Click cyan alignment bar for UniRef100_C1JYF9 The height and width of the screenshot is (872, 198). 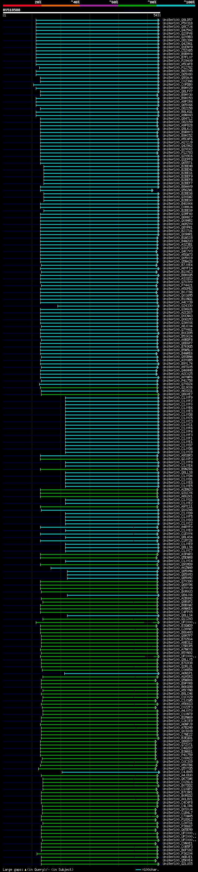112,398
